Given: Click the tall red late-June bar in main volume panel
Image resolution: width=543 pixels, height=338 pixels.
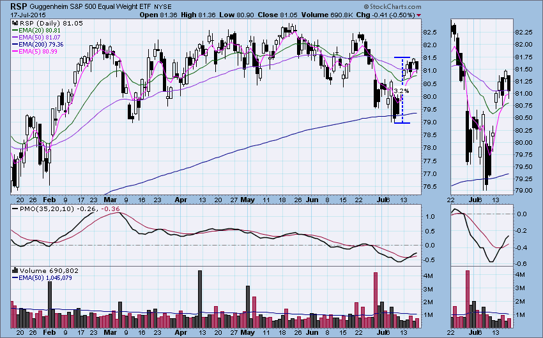Looking at the screenshot, I should point(376,300).
